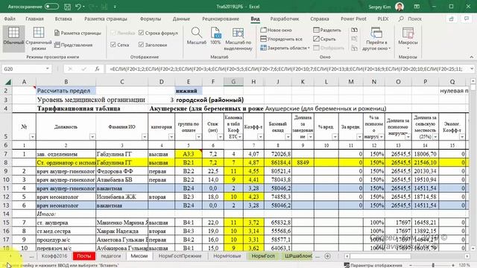Click Zoom to Selection (Масштаб по выделенному)
This screenshot has height=268, width=477.
pos(238,39)
